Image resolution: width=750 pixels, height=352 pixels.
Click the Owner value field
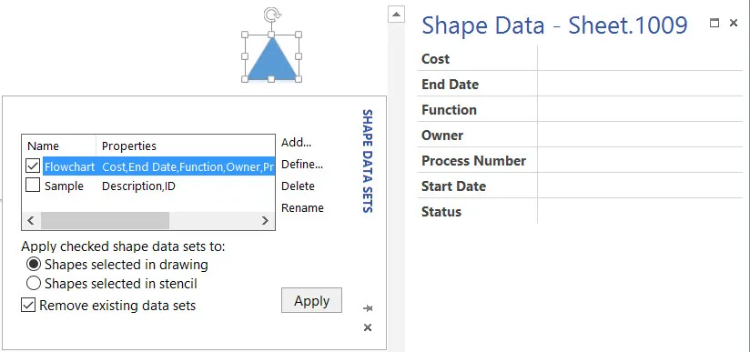click(x=640, y=135)
